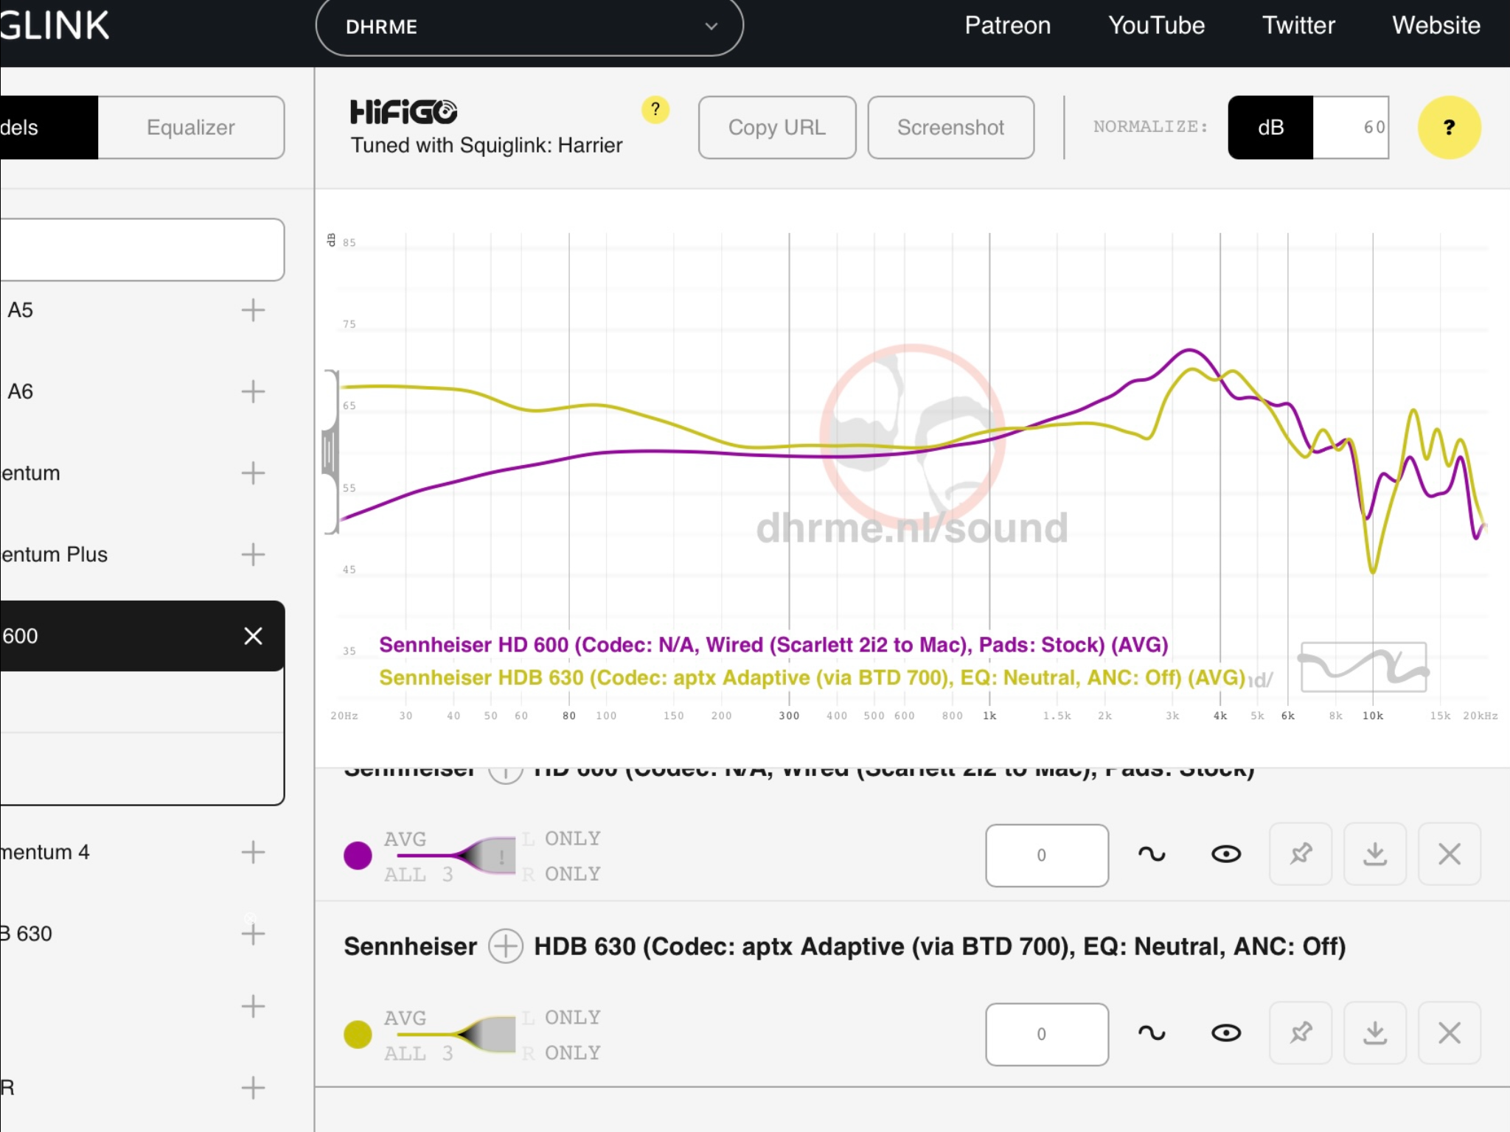
Task: Click the small yellow help icon beside HiFiGo
Action: click(x=655, y=110)
